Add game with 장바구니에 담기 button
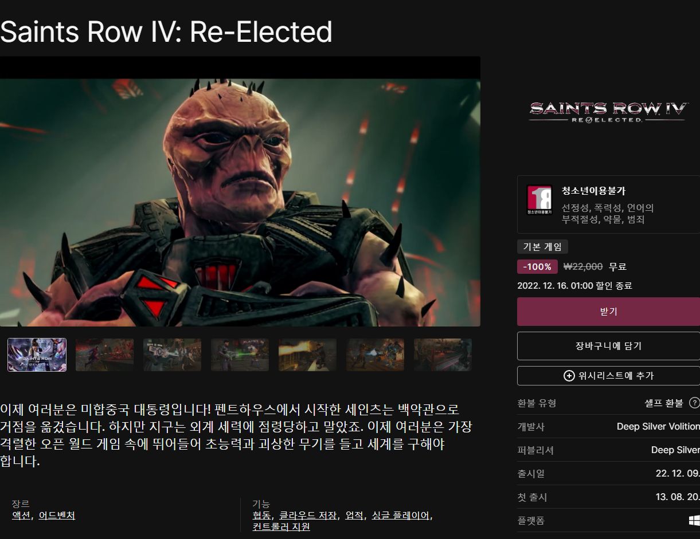This screenshot has height=539, width=700. pyautogui.click(x=608, y=346)
